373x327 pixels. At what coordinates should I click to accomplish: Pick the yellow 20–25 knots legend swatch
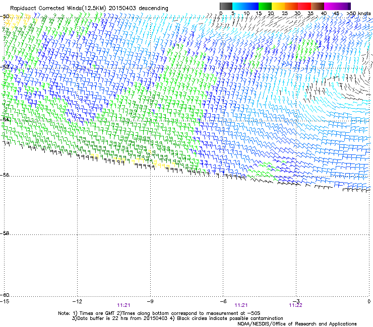[x=278, y=6]
